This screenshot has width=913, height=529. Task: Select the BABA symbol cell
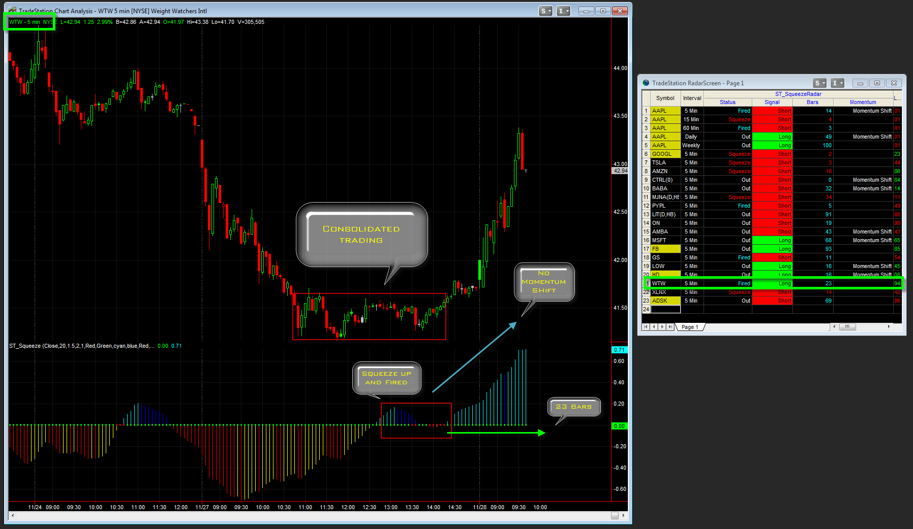click(x=665, y=188)
